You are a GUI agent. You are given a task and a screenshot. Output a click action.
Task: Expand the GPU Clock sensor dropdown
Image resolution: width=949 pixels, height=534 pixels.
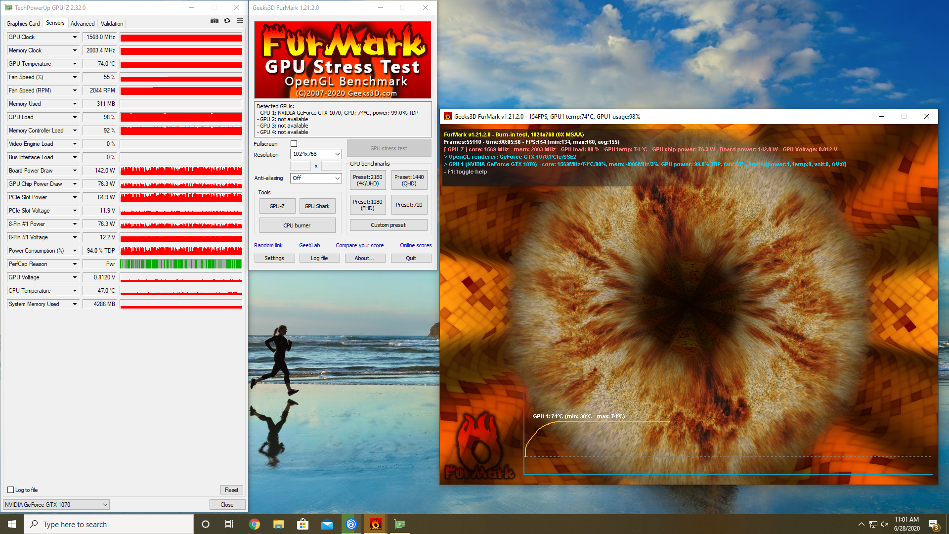75,37
